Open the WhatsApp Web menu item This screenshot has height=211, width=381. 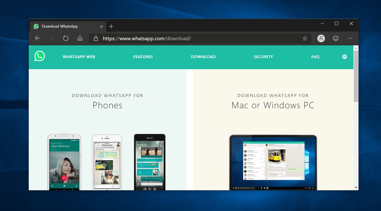click(79, 57)
